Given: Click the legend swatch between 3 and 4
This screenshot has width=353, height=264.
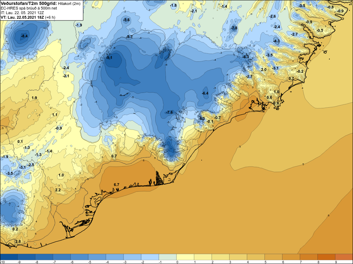Looking at the screenshot, I should (x=238, y=257).
